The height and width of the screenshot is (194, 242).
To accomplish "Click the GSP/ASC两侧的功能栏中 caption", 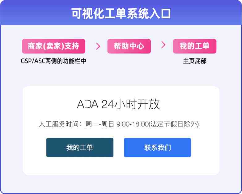I will coord(53,61).
